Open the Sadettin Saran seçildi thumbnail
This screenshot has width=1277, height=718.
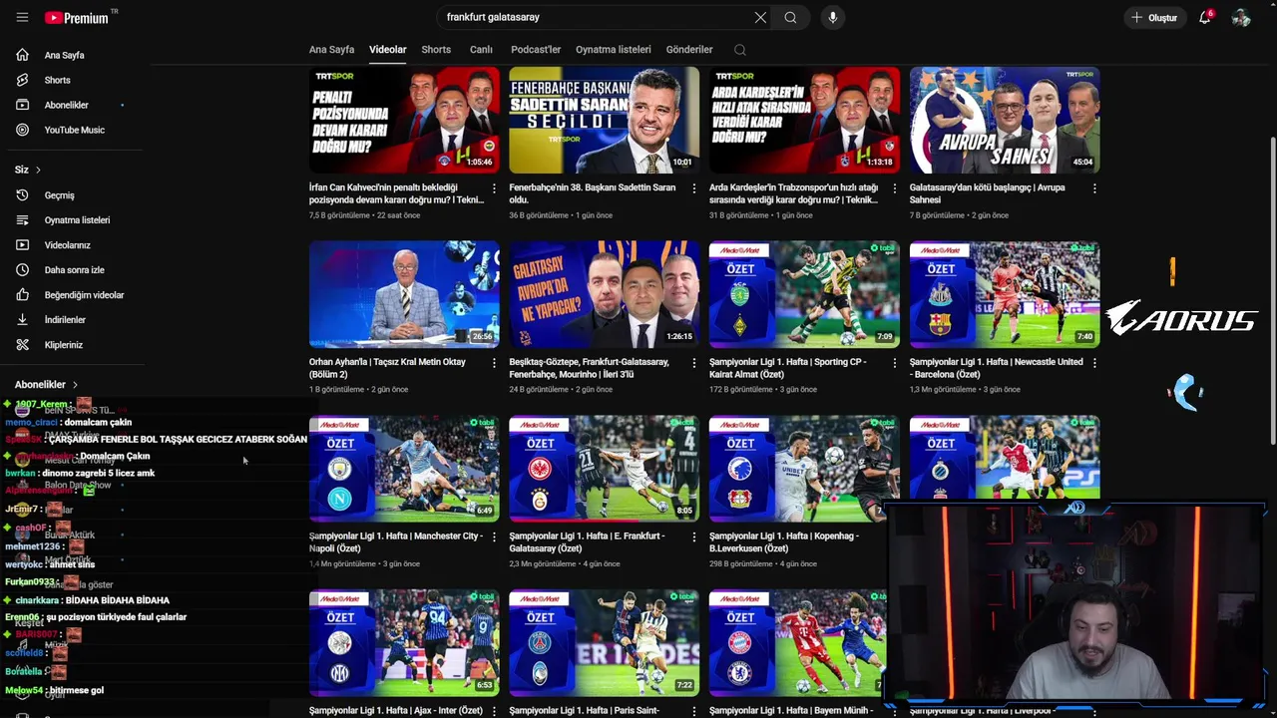(x=605, y=120)
